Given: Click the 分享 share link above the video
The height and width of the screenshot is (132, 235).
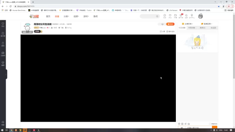Looking at the screenshot, I should tap(162, 31).
